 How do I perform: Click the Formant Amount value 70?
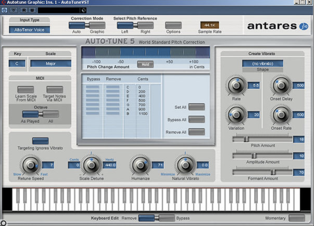pos(299,172)
